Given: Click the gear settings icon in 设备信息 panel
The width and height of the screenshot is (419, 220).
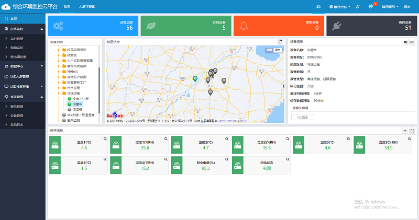Looking at the screenshot, I should (x=405, y=42).
